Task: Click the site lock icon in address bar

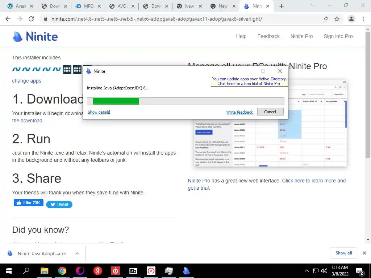Action: [x=46, y=19]
